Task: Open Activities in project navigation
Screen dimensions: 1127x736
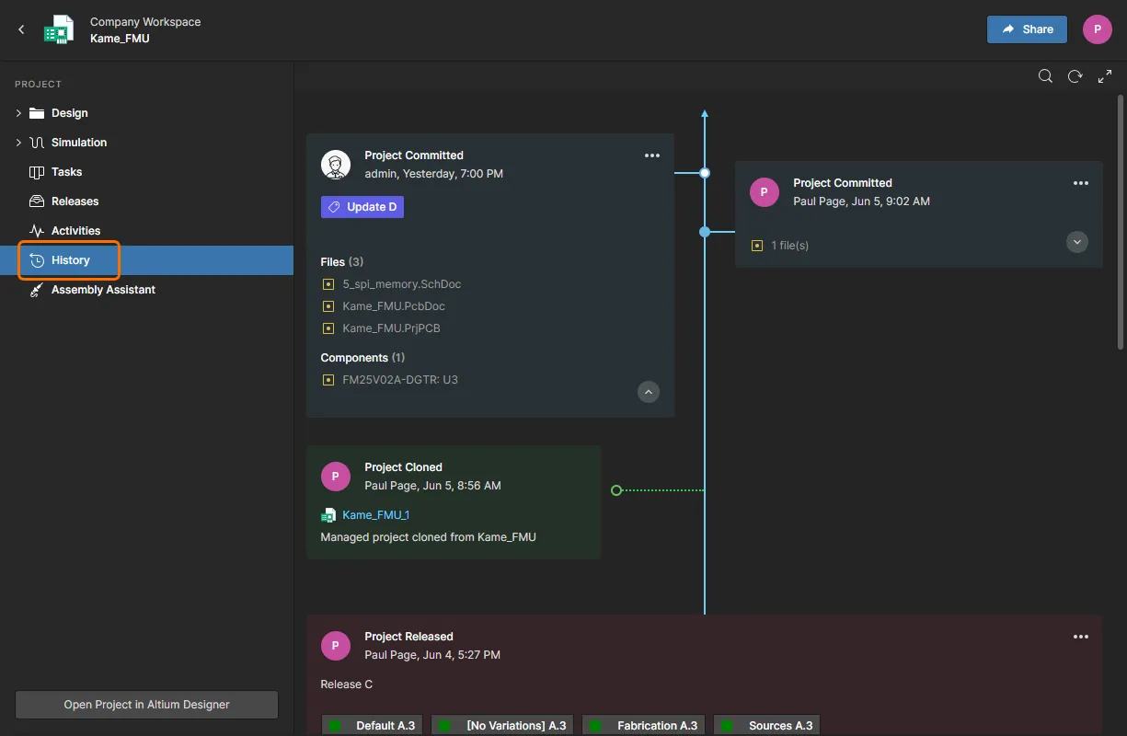Action: (75, 231)
